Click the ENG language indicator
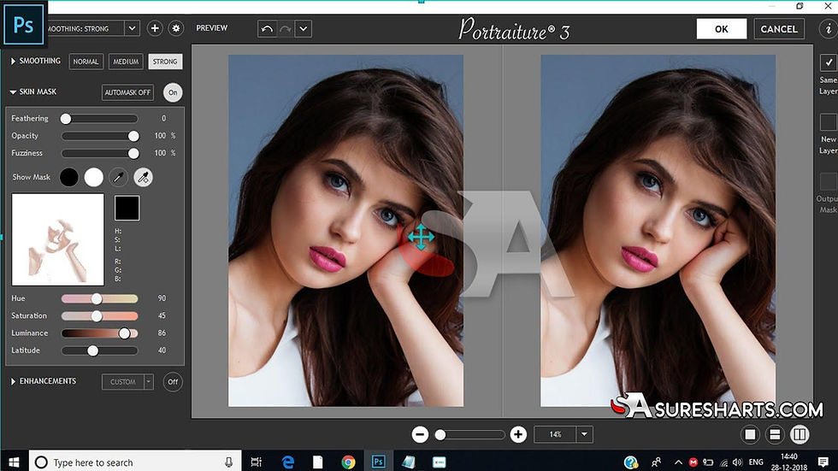 click(x=756, y=462)
